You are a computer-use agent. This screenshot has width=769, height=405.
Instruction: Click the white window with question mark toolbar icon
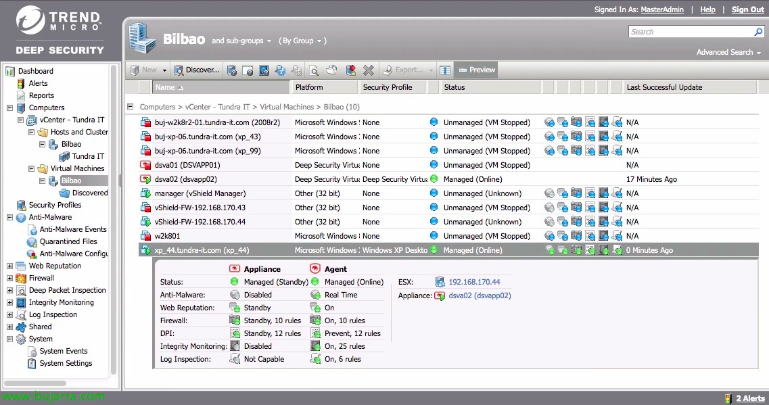[x=248, y=70]
